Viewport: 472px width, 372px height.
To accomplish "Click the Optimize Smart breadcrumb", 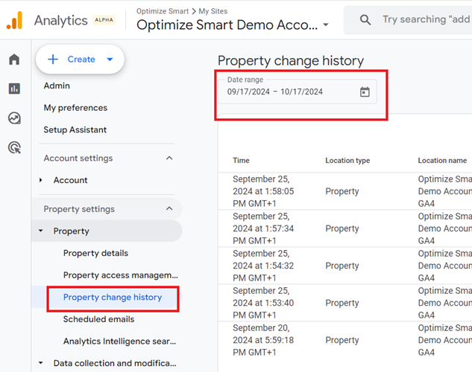I will 163,11.
